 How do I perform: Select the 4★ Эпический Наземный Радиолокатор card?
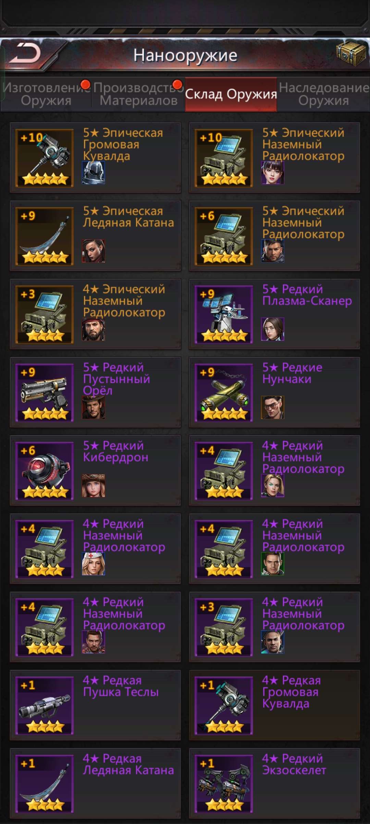tap(95, 314)
